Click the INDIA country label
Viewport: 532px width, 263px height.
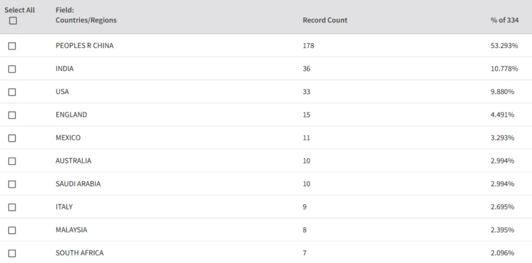coord(65,68)
